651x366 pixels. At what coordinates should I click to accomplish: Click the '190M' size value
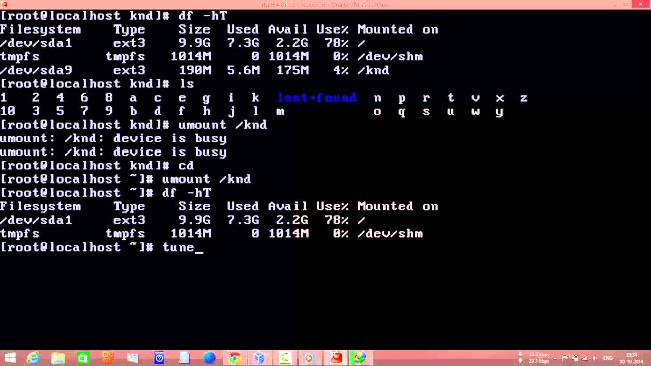(195, 71)
